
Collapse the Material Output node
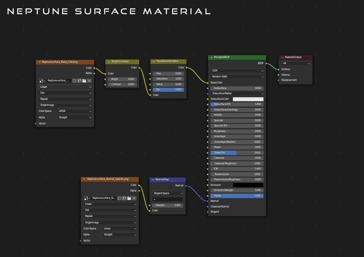point(282,57)
